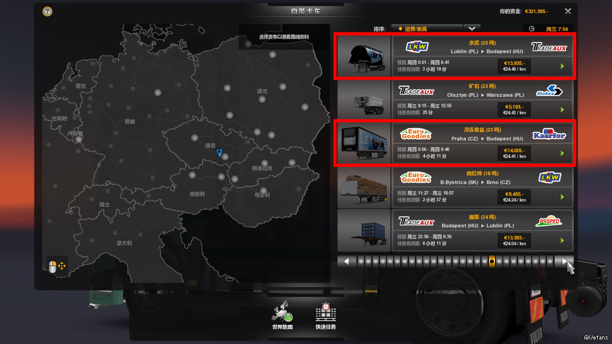Expand the sort order dropdown chevron
612x344 pixels.
[x=472, y=29]
